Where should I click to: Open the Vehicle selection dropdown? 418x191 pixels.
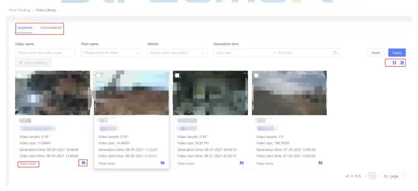(177, 53)
